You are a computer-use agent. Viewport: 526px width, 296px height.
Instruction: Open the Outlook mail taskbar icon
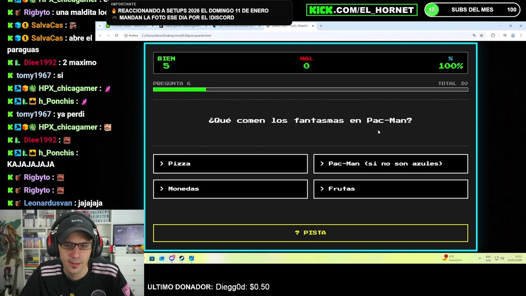click(x=162, y=258)
